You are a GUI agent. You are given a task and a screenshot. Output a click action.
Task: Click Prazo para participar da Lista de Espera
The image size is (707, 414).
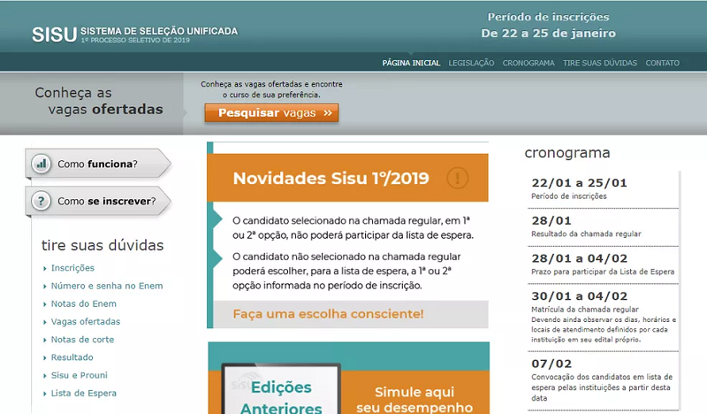(603, 272)
